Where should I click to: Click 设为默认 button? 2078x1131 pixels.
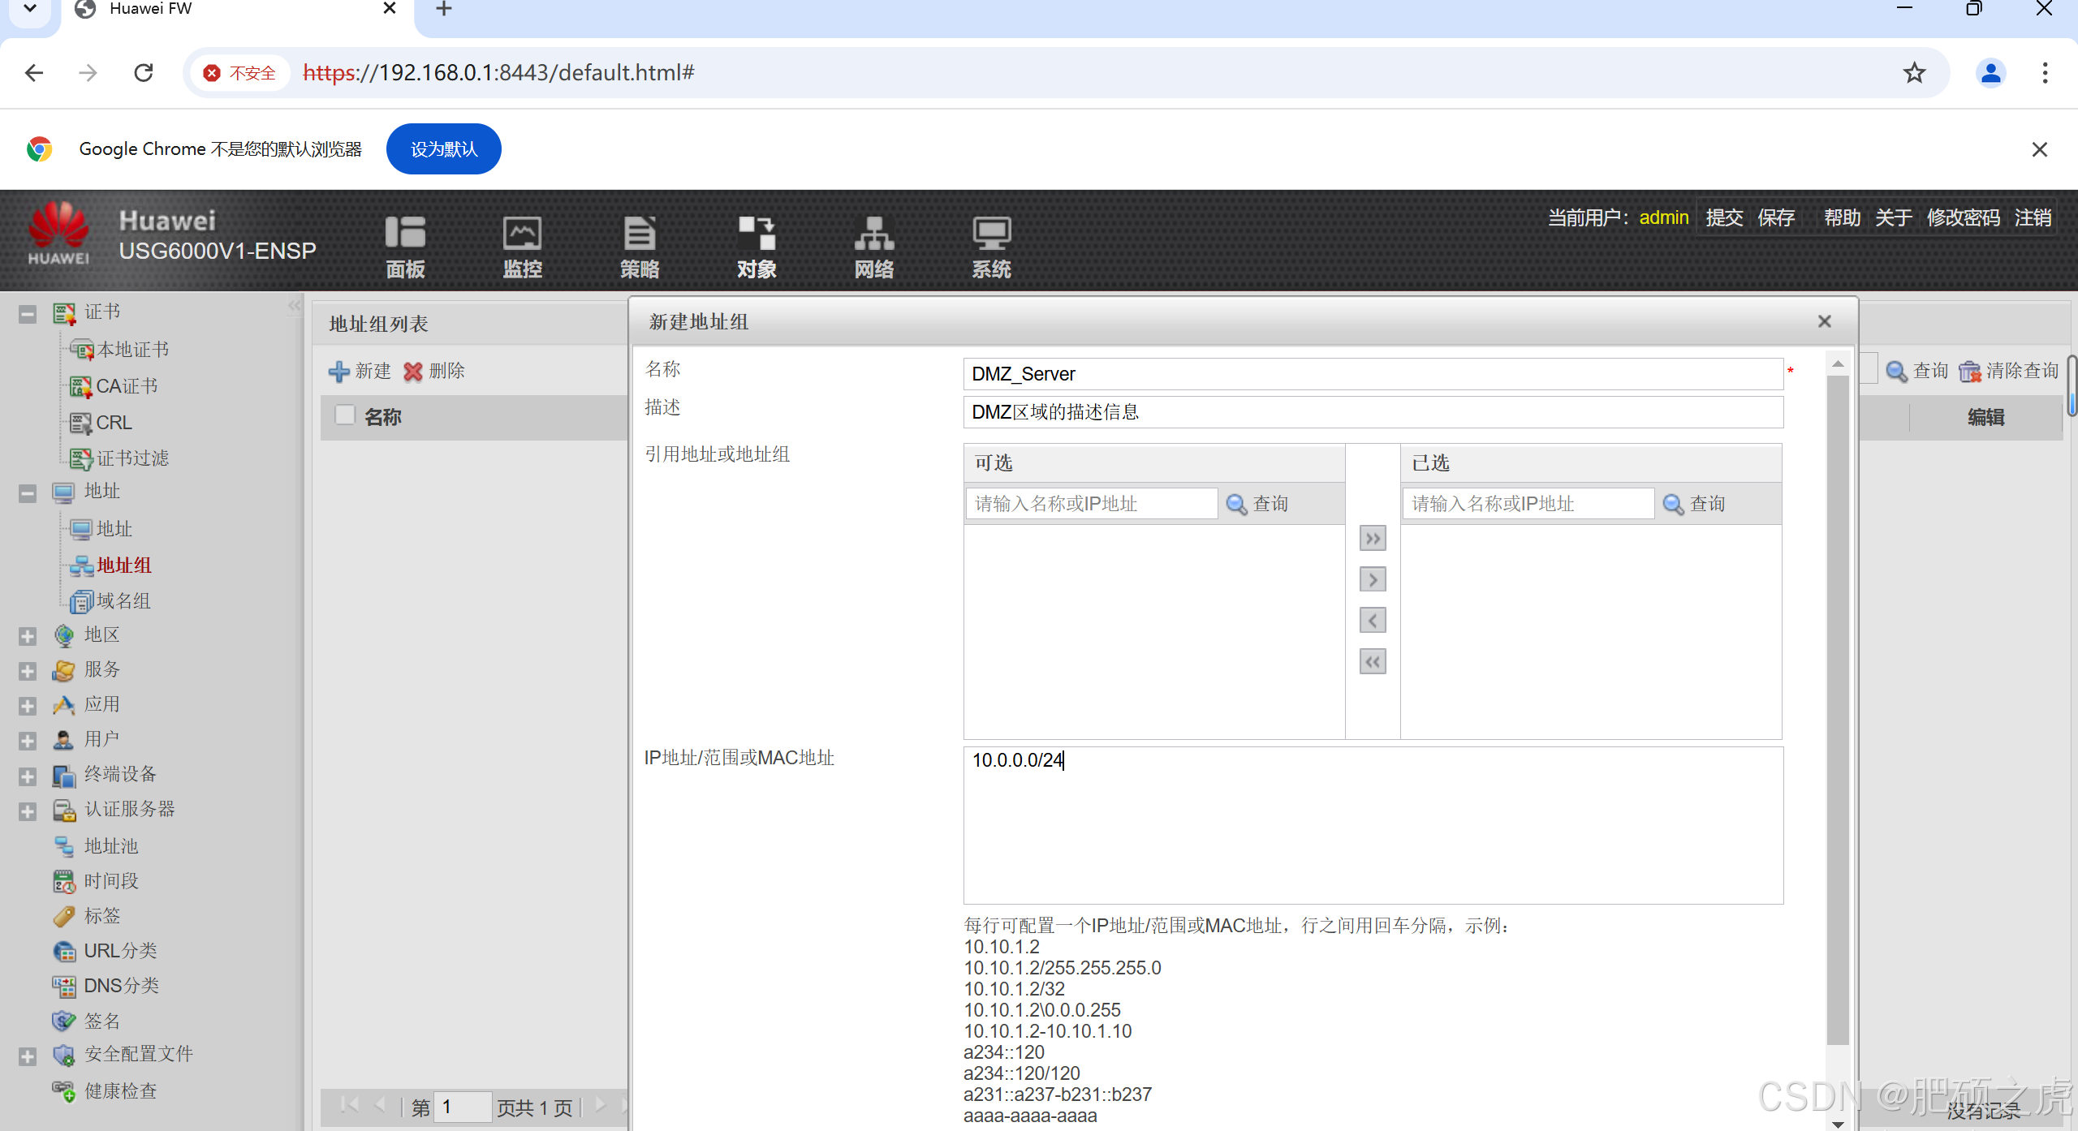(x=443, y=149)
